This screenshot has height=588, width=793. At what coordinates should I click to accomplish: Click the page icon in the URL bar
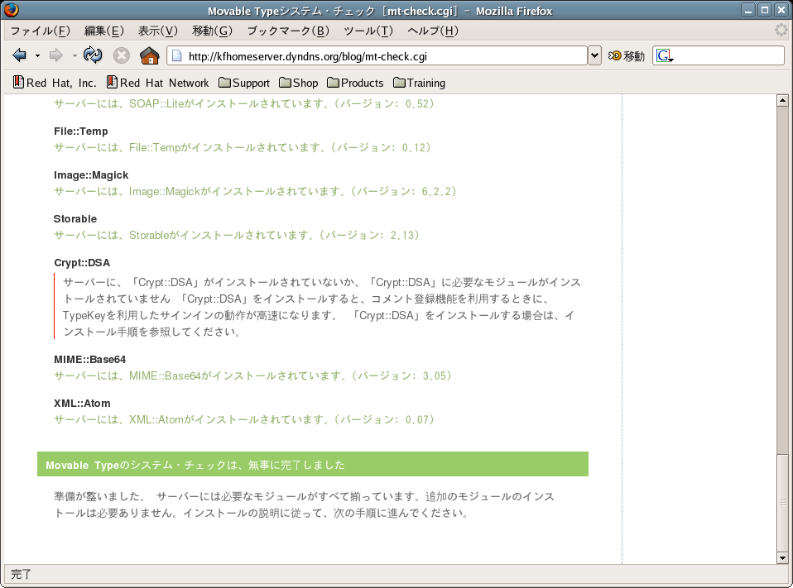pos(177,55)
